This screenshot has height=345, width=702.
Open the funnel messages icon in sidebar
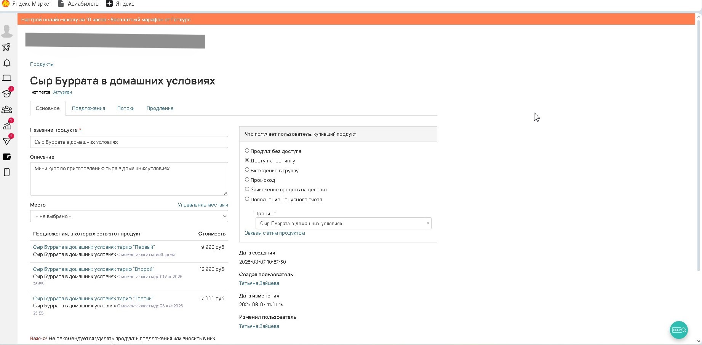7,141
